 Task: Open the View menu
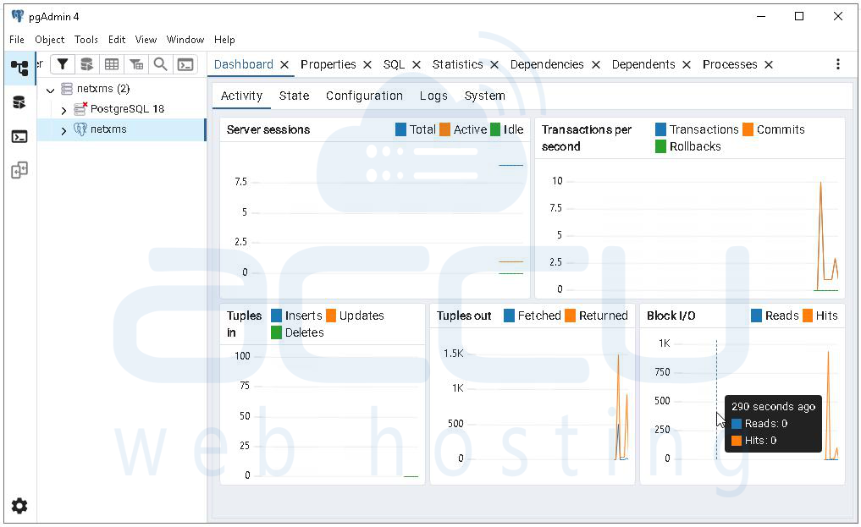(x=146, y=40)
